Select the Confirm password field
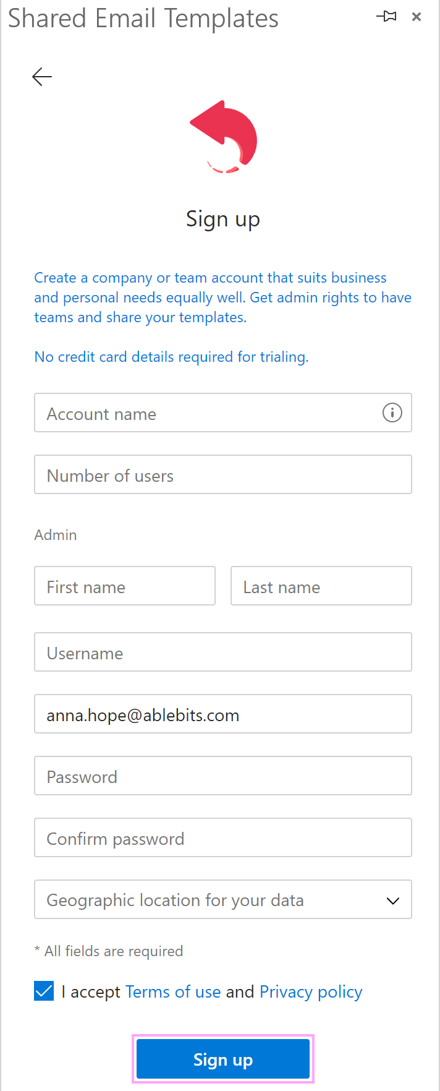 (x=222, y=837)
